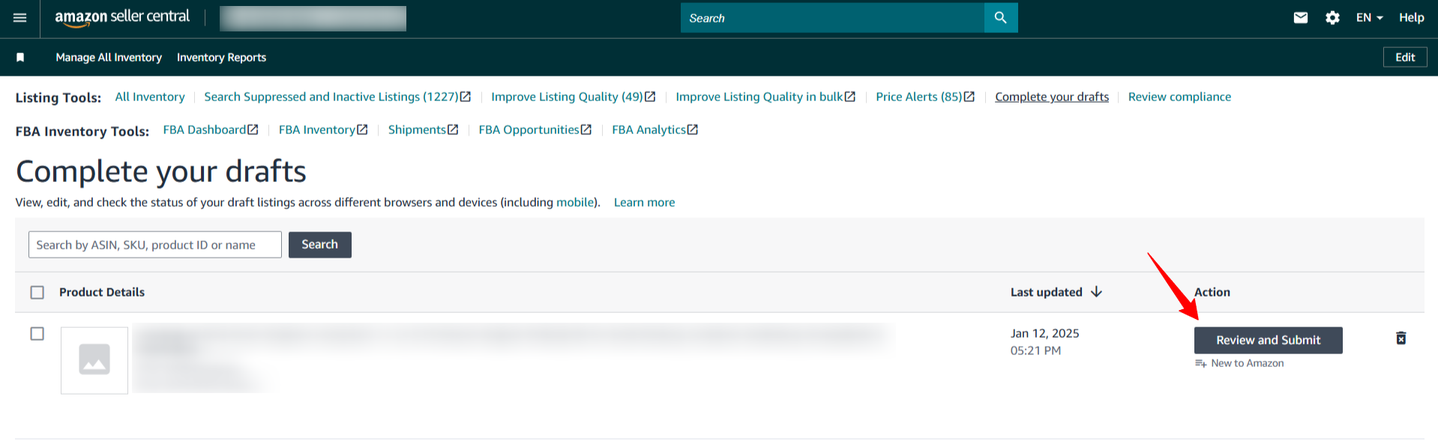This screenshot has width=1438, height=441.
Task: Click the magnifier search button in header
Action: (1000, 18)
